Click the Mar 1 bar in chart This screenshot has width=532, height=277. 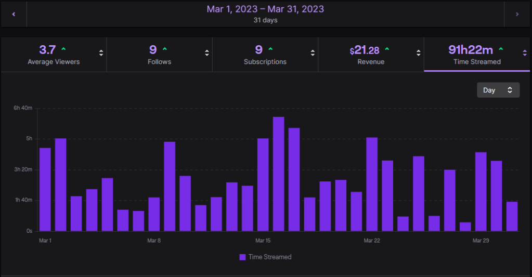click(45, 189)
